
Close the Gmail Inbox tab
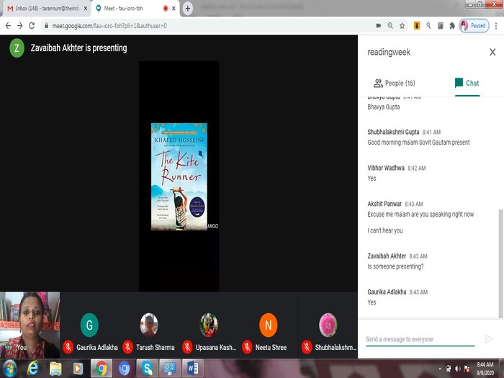pyautogui.click(x=86, y=9)
